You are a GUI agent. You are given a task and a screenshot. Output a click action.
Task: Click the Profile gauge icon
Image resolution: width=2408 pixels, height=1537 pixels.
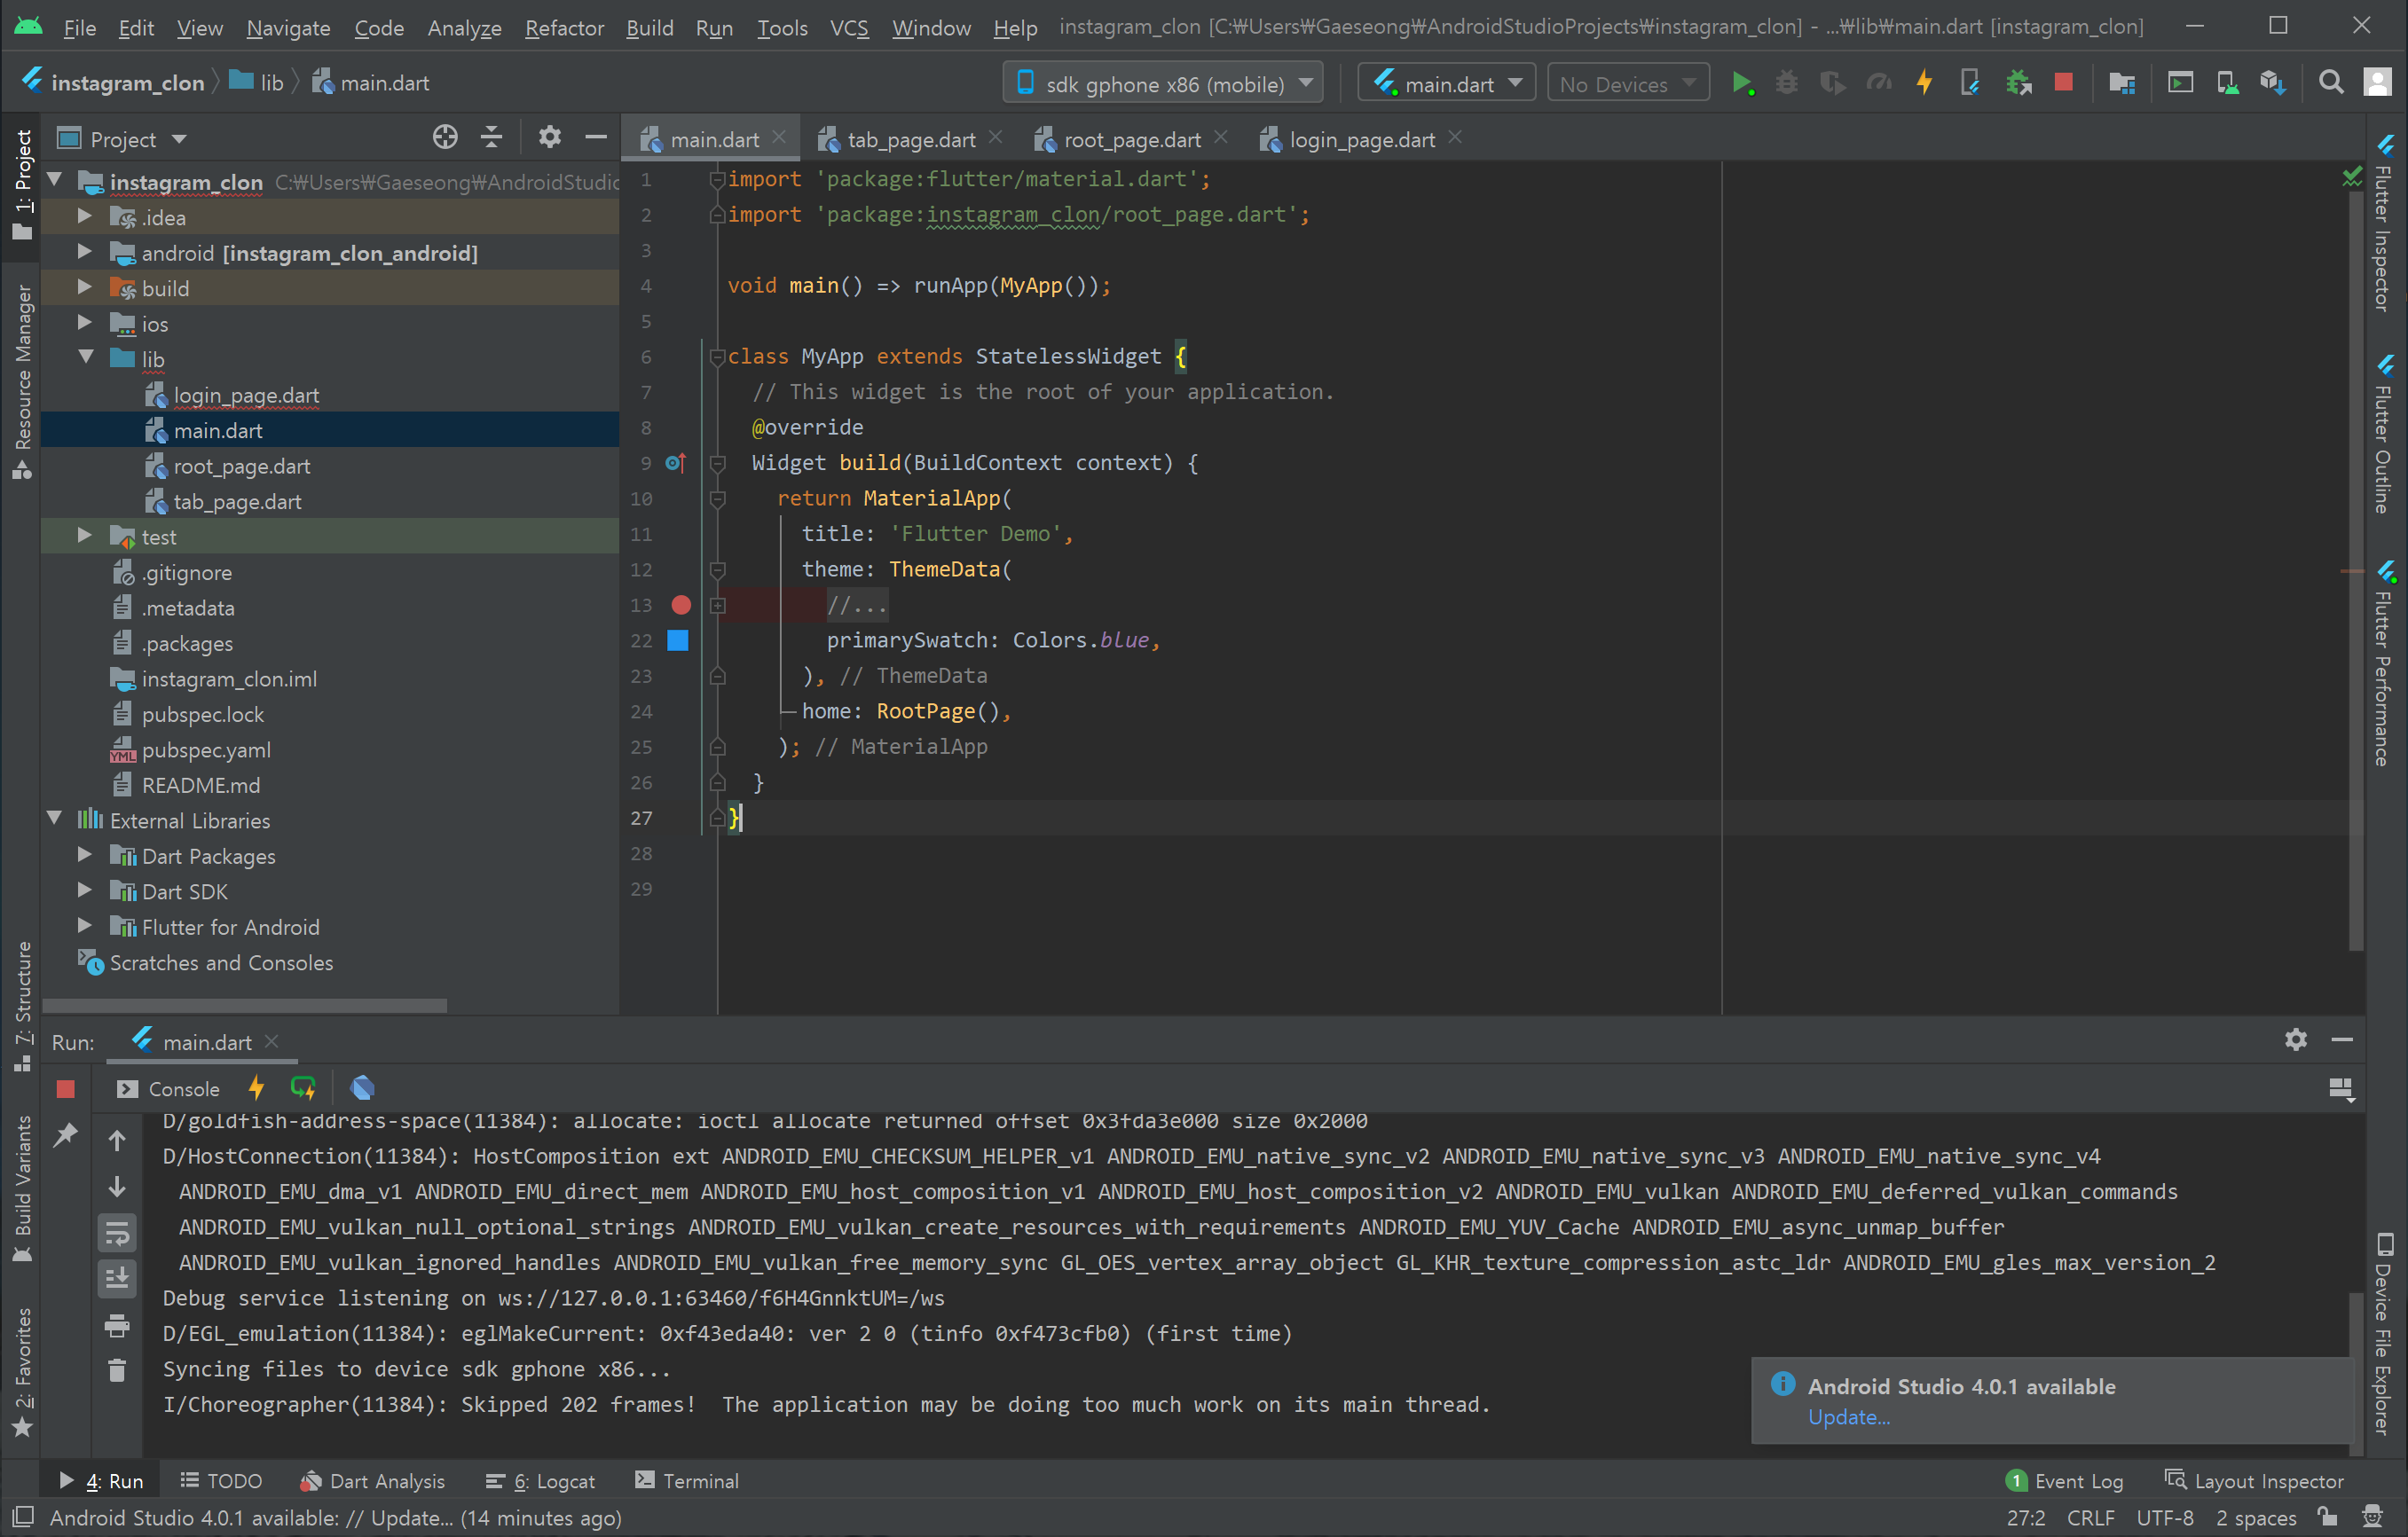1879,83
